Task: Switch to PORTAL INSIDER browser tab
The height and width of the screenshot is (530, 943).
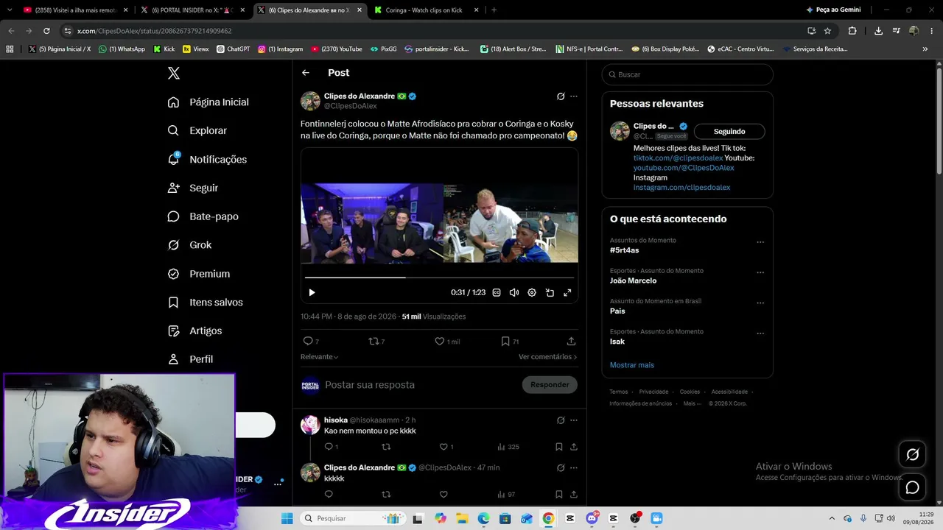Action: click(x=192, y=10)
